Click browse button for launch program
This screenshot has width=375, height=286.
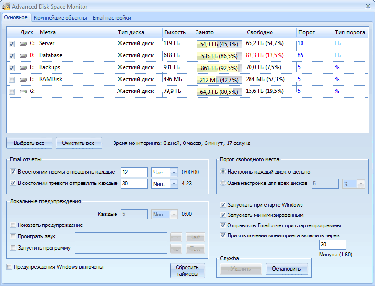tap(177, 248)
